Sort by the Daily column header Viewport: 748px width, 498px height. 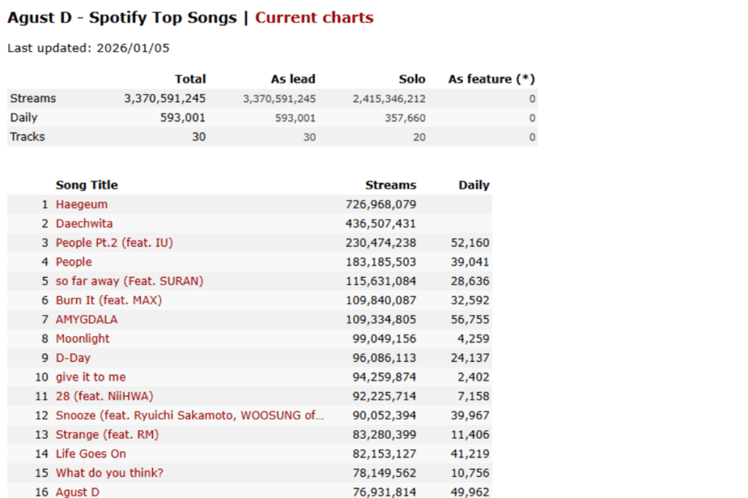474,185
